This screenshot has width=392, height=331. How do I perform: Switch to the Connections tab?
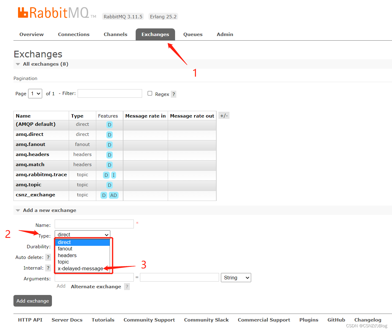click(x=74, y=34)
